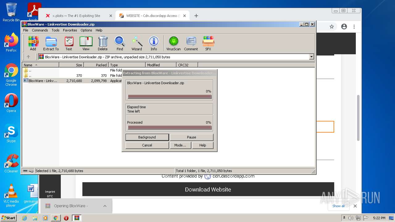
Task: Expand the archive path dropdown arrow
Action: [x=311, y=57]
